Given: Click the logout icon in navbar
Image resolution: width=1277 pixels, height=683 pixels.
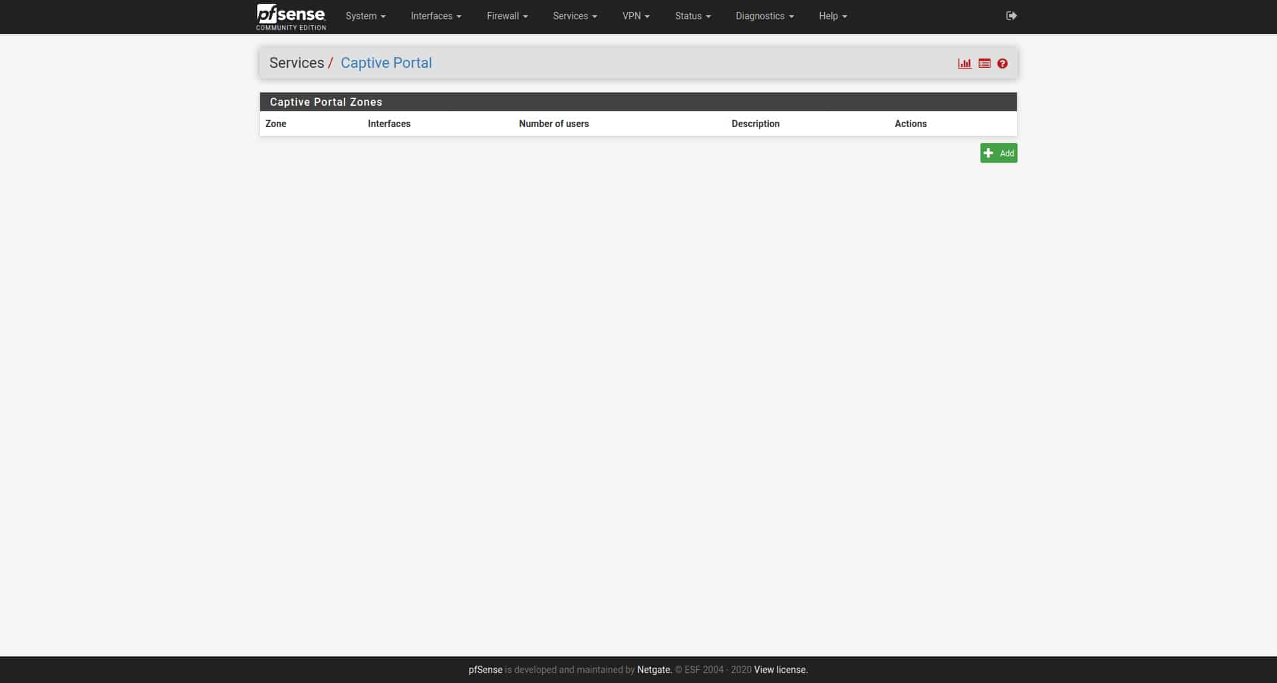Looking at the screenshot, I should click(1011, 16).
